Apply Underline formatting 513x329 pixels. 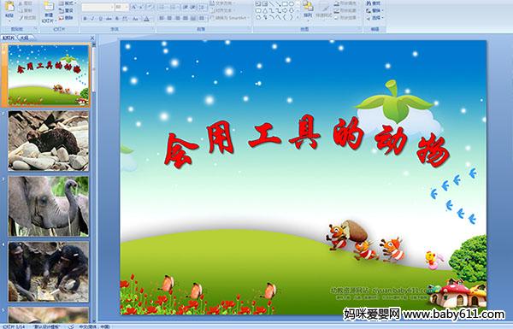(101, 19)
